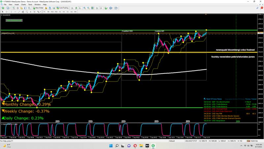Viewport: 264px width, 149px height.
Task: Launch the MetaEditor icon
Action: (46, 8)
